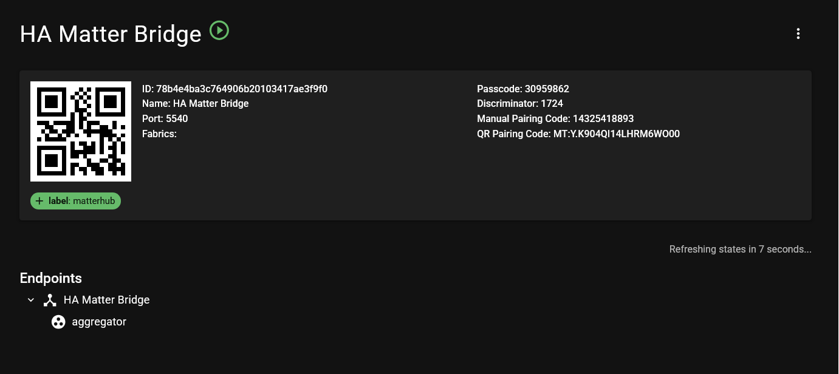Select the HA Matter Bridge endpoint tree item

coord(106,300)
